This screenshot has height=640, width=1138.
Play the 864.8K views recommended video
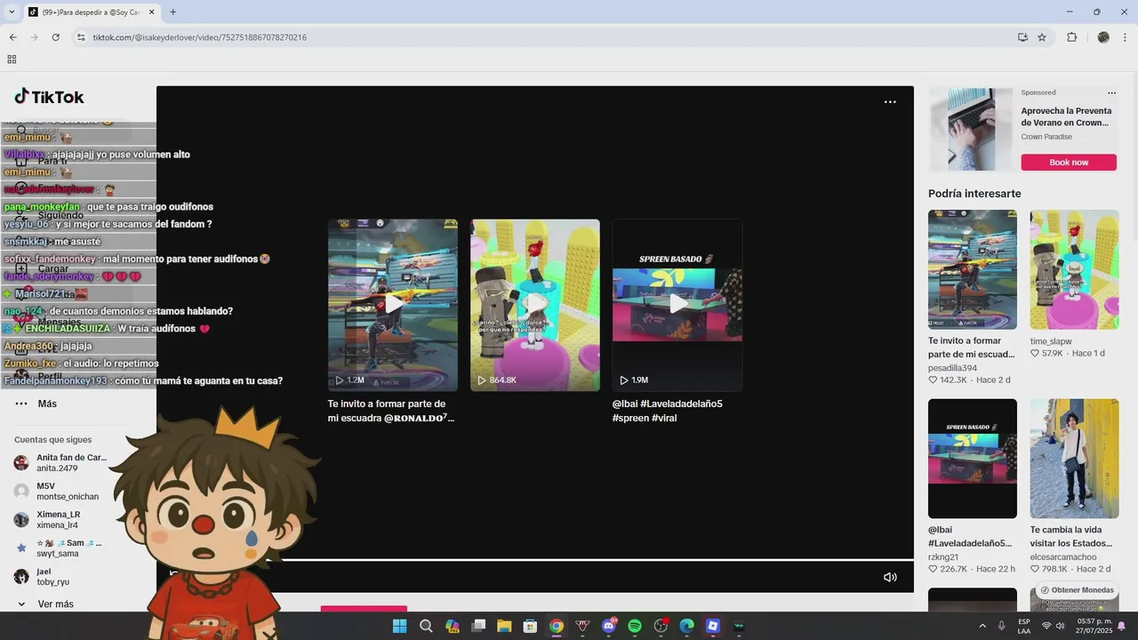click(x=535, y=305)
